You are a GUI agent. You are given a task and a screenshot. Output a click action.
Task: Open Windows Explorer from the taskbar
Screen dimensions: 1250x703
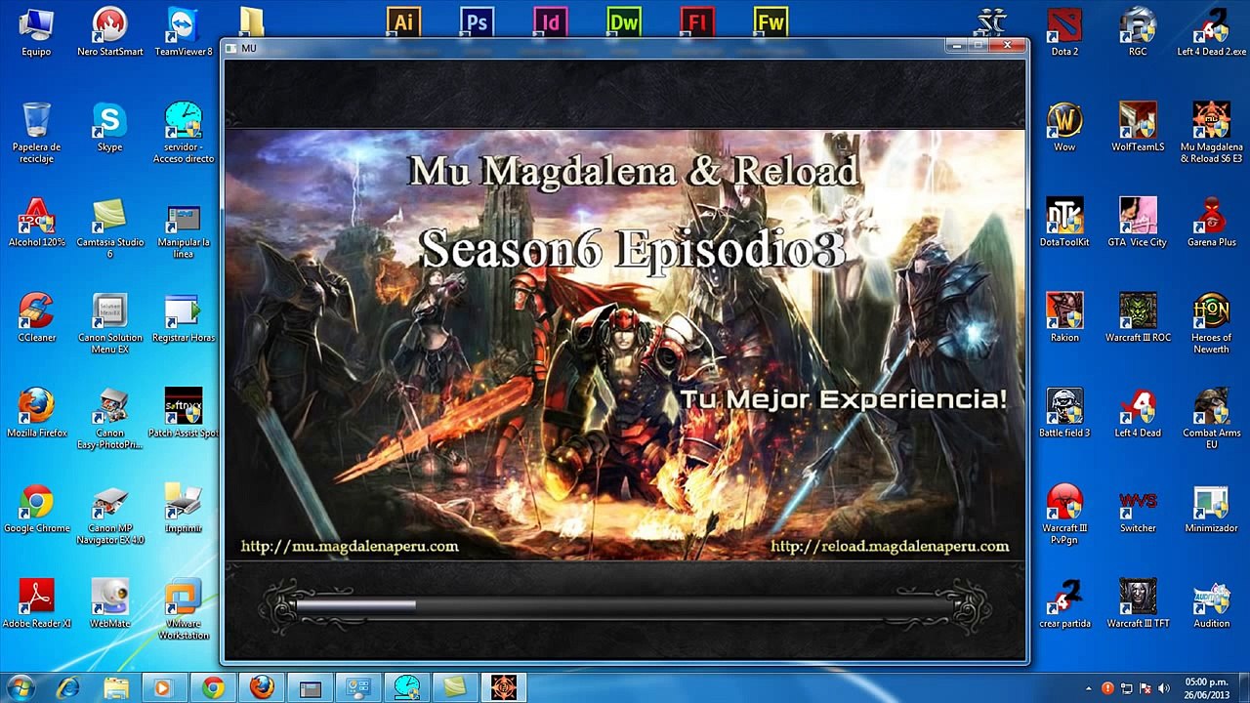tap(116, 688)
